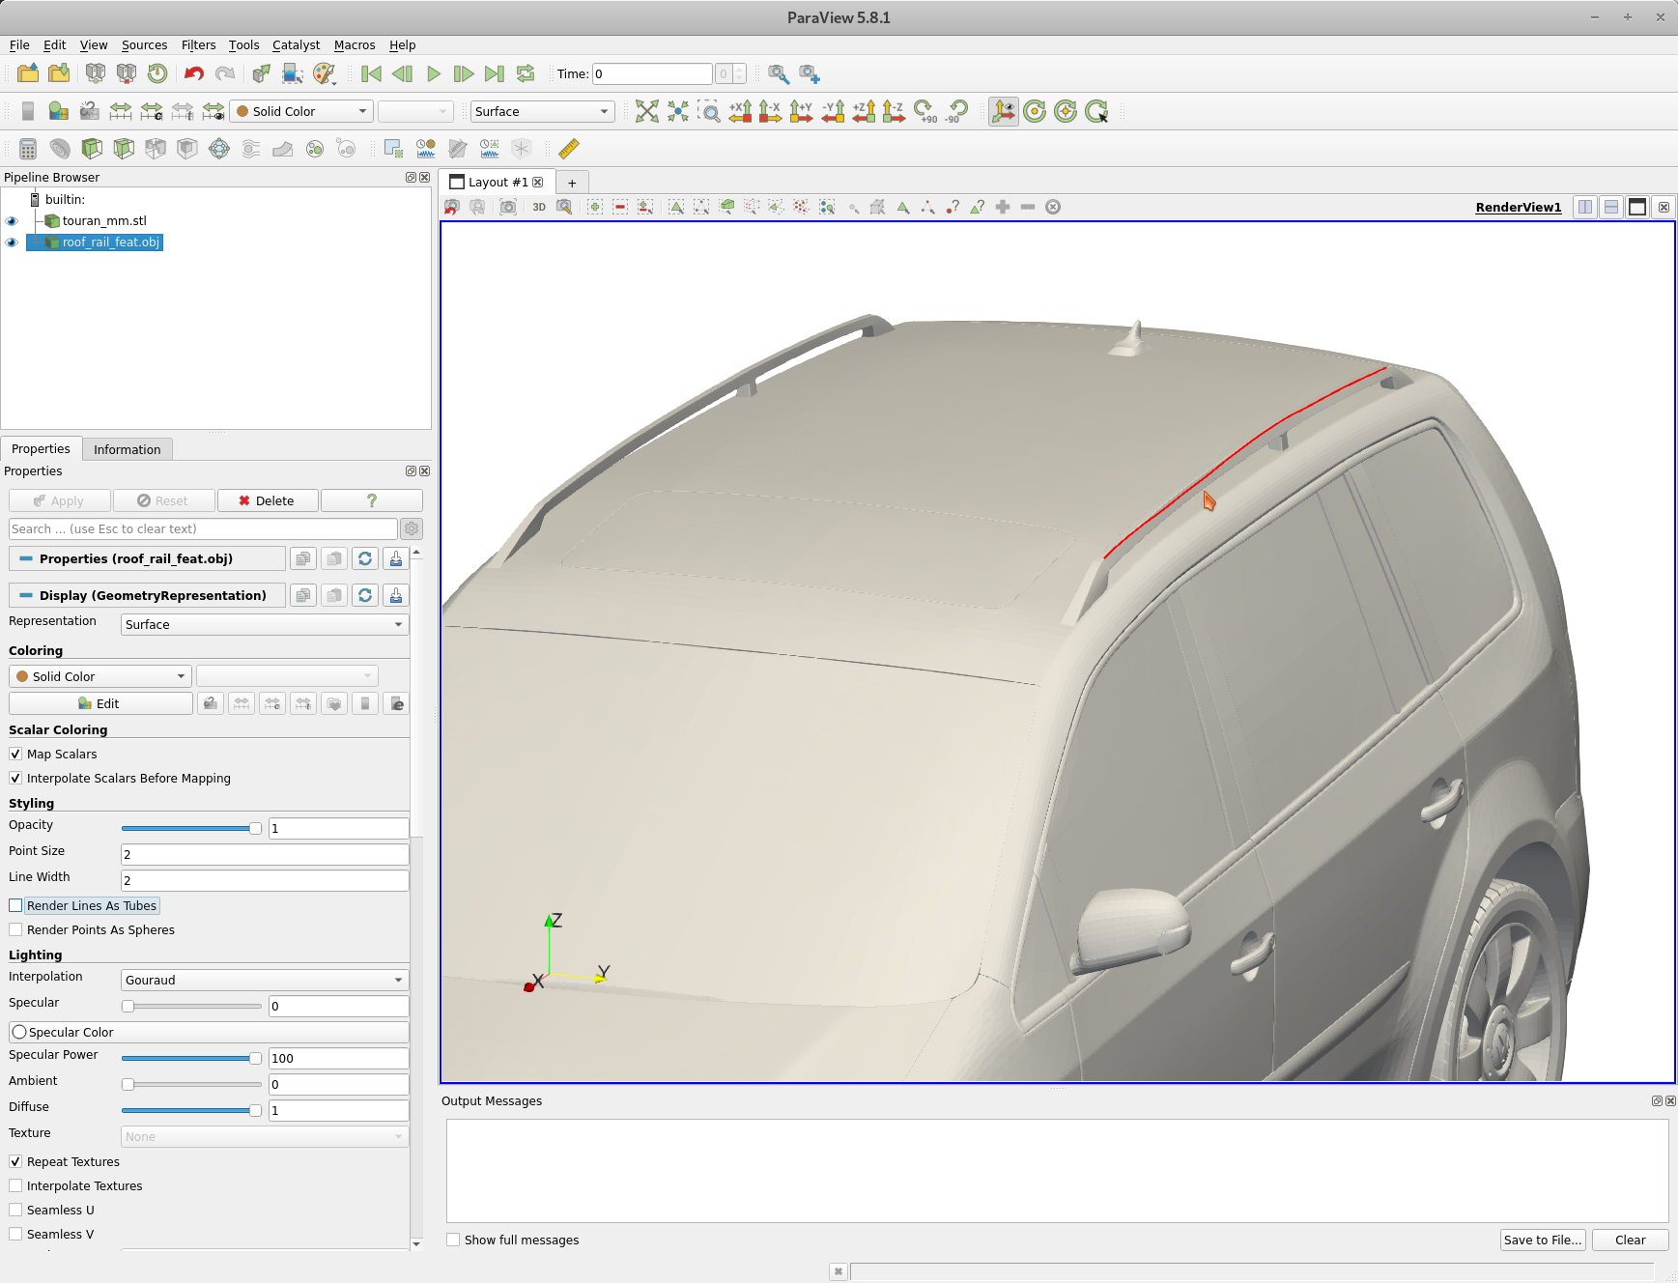The image size is (1678, 1283).
Task: Click the Capture screenshot camera icon
Action: point(508,207)
